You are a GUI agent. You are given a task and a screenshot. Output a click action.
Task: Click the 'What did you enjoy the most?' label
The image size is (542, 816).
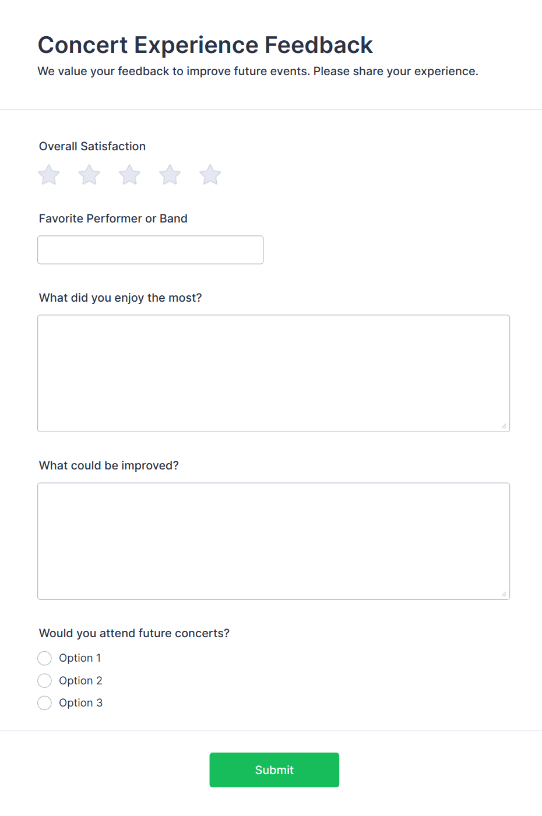point(120,298)
